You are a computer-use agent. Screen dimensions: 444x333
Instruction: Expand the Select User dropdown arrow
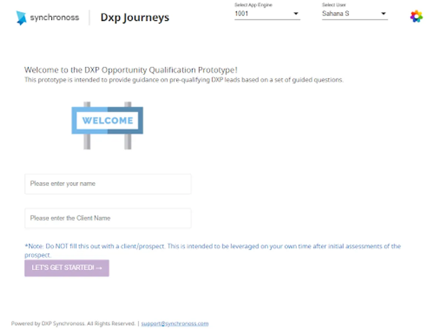[383, 14]
